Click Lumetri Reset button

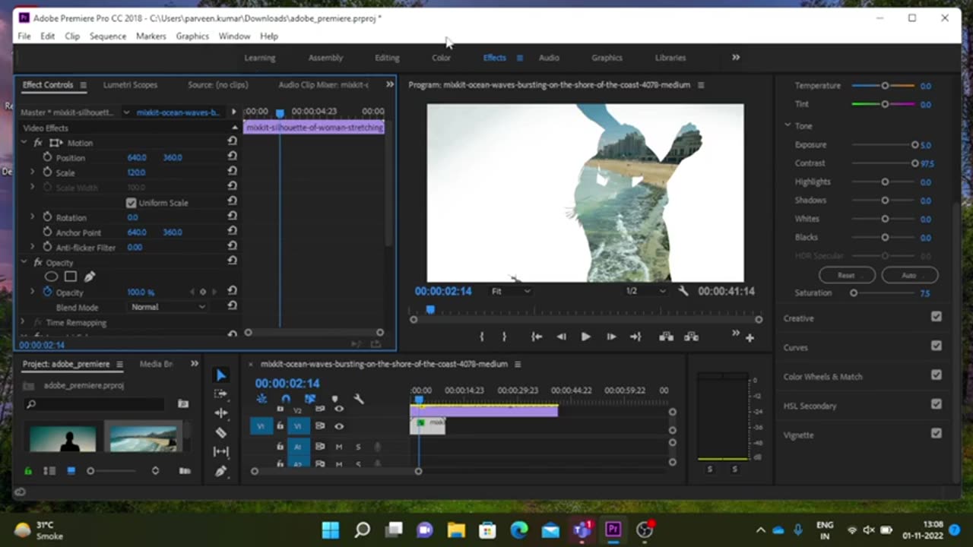846,275
